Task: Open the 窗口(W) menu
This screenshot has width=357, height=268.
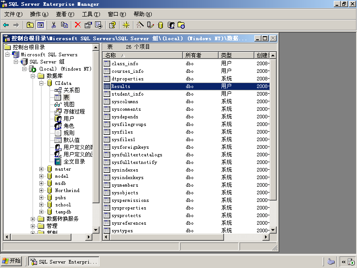Action: [x=117, y=14]
